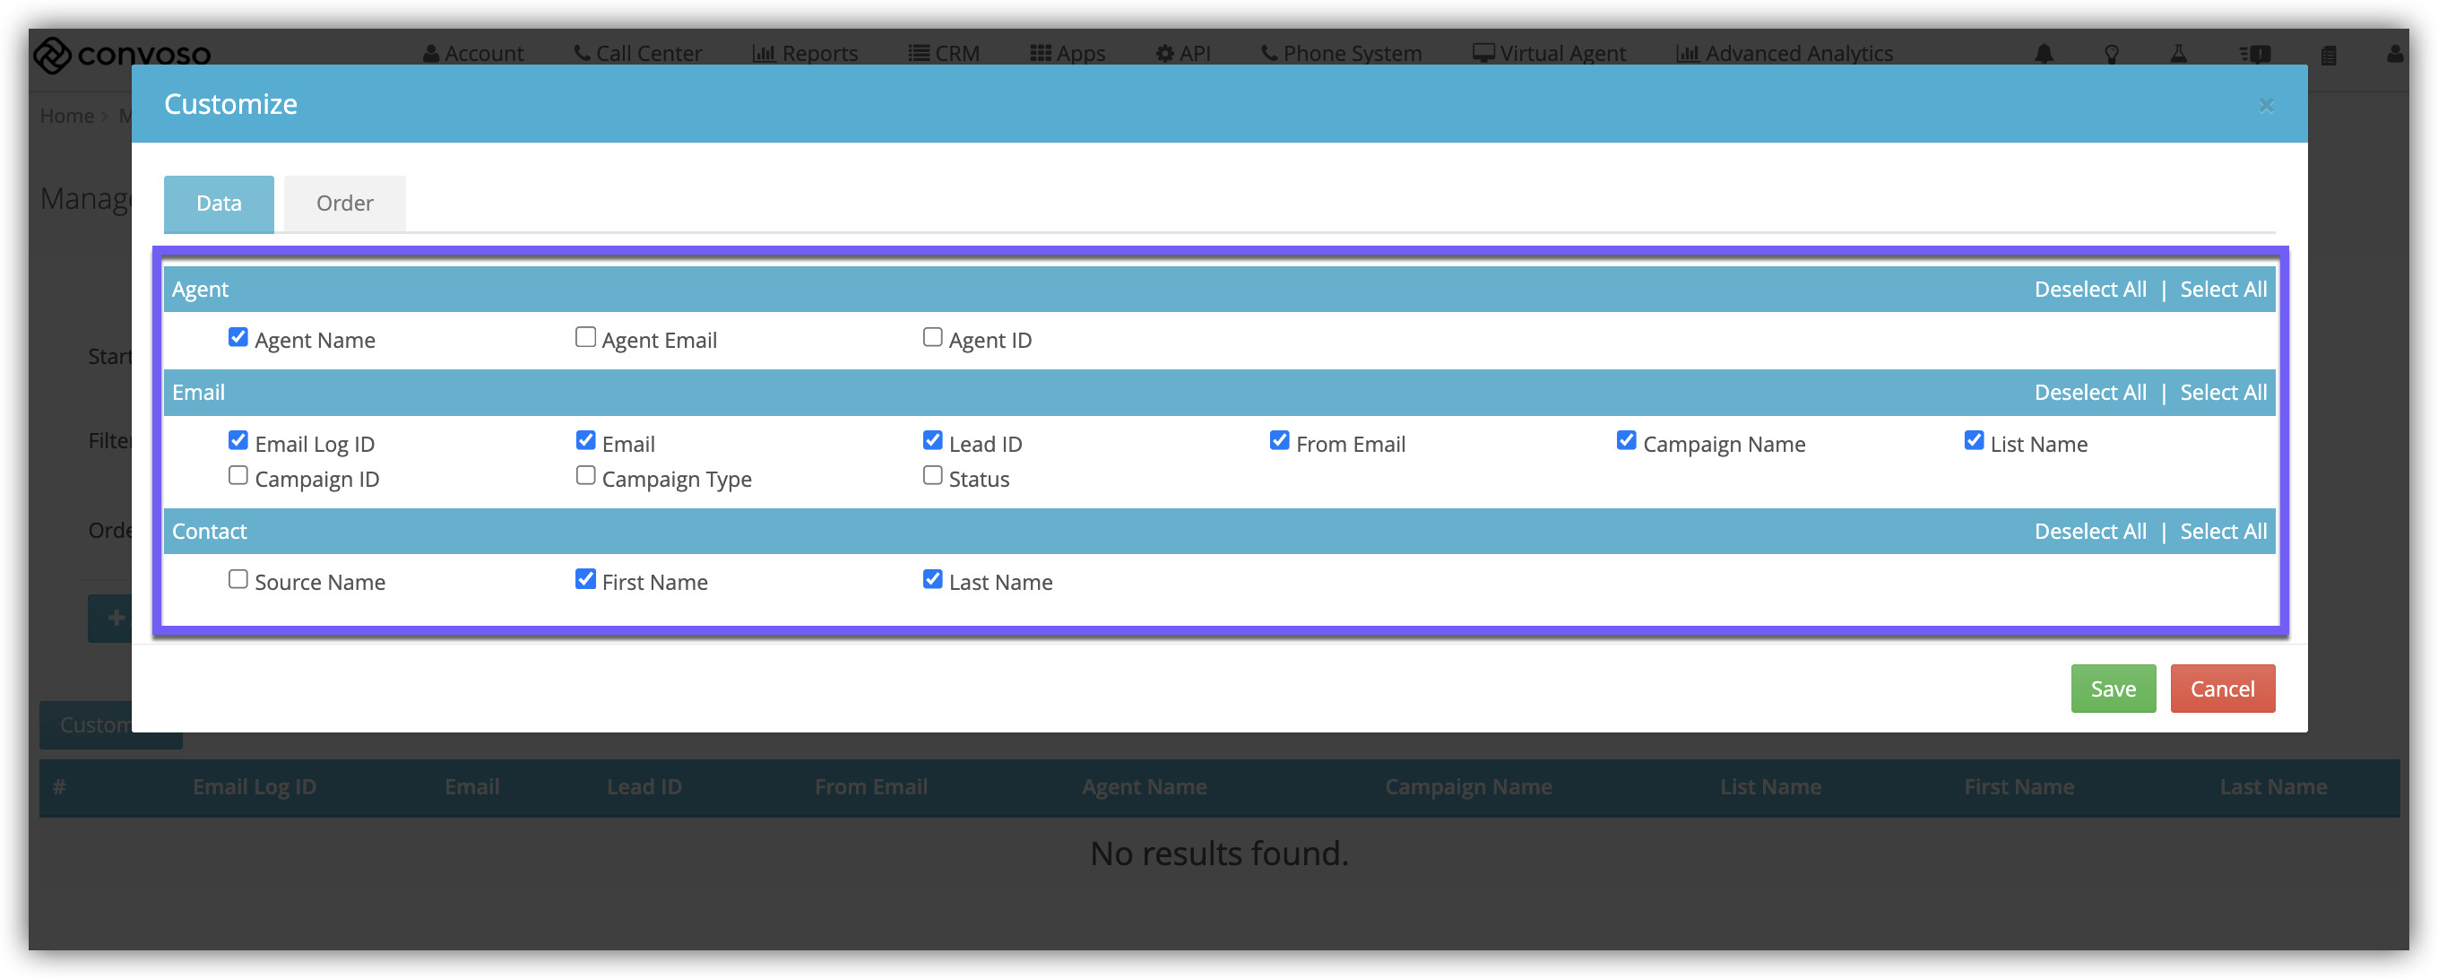Close the Customize dialog with X
The height and width of the screenshot is (979, 2438).
(2265, 105)
